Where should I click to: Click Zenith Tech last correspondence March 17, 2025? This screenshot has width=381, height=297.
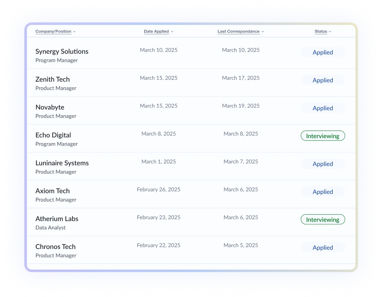[241, 78]
